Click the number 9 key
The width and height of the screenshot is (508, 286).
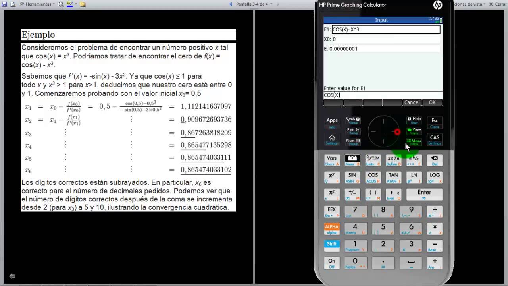pos(411,211)
